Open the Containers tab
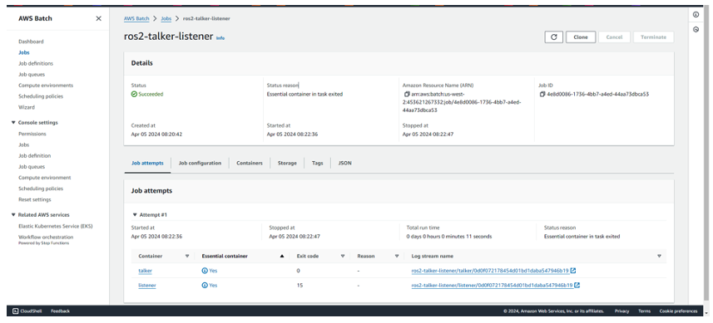The width and height of the screenshot is (713, 323). coord(250,163)
